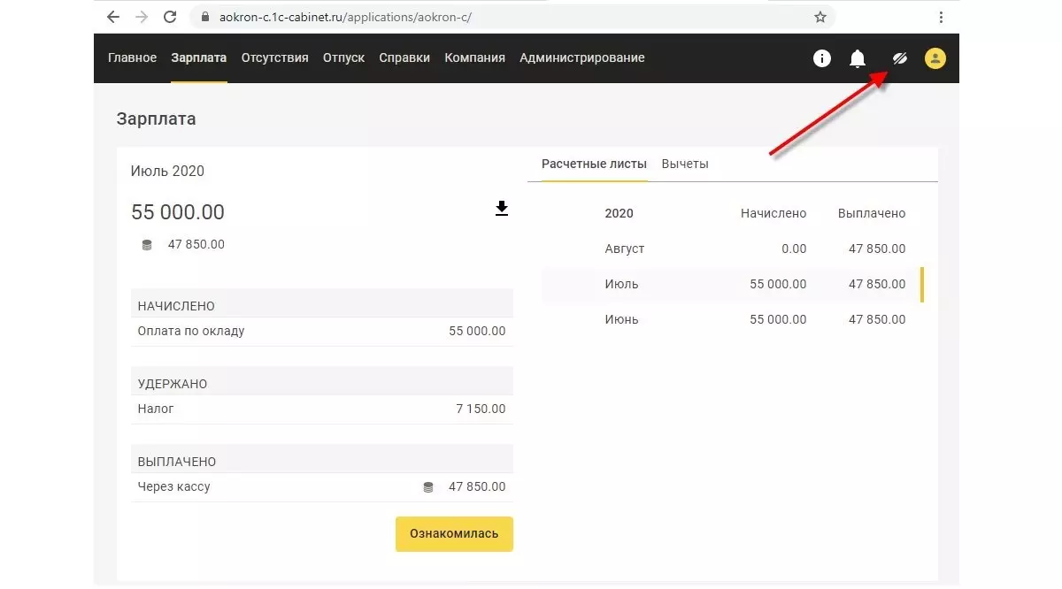Image resolution: width=1062 pixels, height=589 pixels.
Task: Open the notifications bell
Action: pos(858,58)
